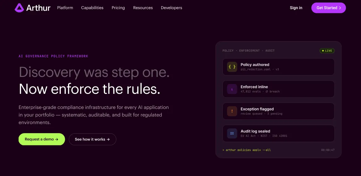Click the 'POLICY · ENFORCEMENT · AUDIT' header
Viewport: 361px width, 176px height.
(x=248, y=51)
